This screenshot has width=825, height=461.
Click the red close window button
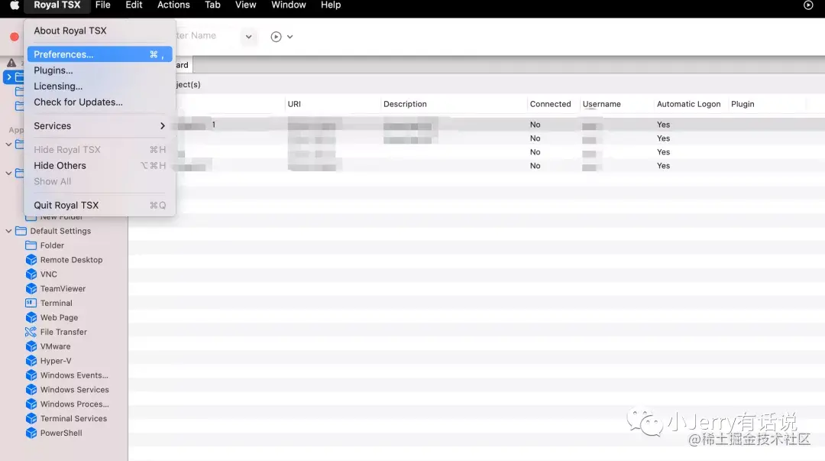[x=15, y=37]
